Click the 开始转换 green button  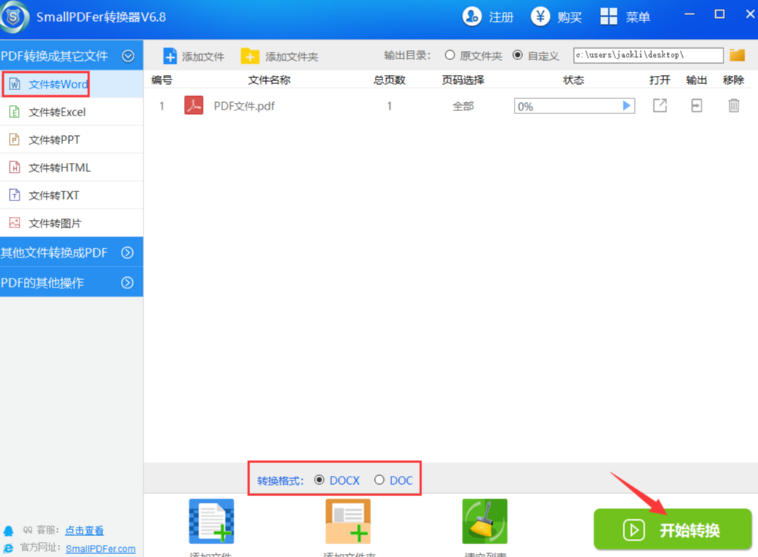coord(672,529)
